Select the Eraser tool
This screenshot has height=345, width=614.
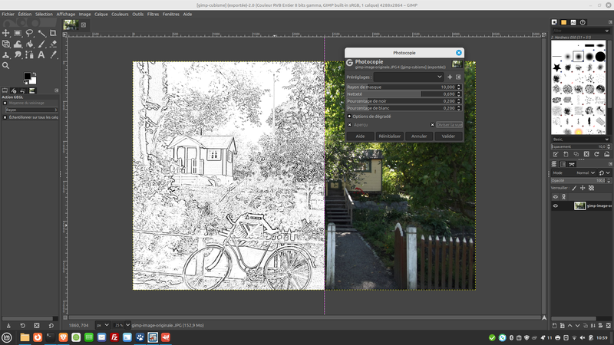point(51,44)
